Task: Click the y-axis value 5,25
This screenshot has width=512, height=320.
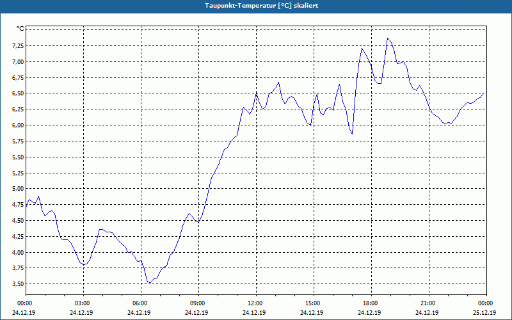Action: click(18, 173)
